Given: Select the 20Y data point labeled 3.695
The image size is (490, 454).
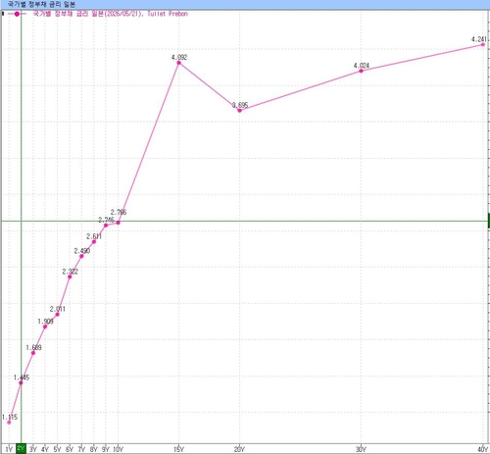Looking at the screenshot, I should pos(239,111).
